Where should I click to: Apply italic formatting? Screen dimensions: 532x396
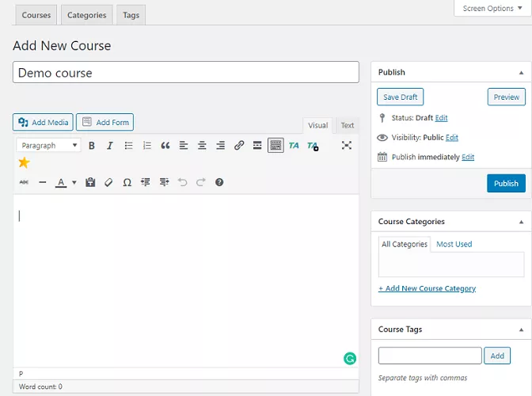(110, 146)
